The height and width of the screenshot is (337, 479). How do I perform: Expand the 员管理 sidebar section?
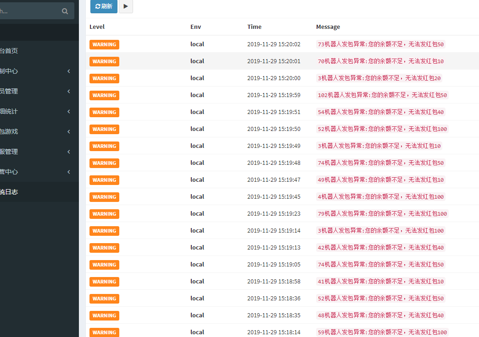tap(34, 91)
